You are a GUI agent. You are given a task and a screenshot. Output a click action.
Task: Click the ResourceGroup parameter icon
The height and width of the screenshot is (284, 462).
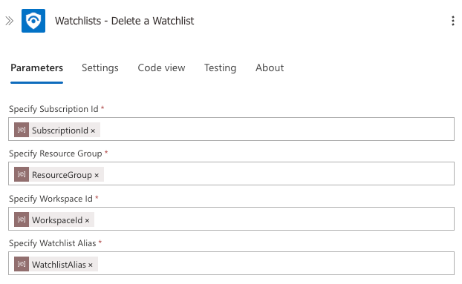(x=22, y=174)
